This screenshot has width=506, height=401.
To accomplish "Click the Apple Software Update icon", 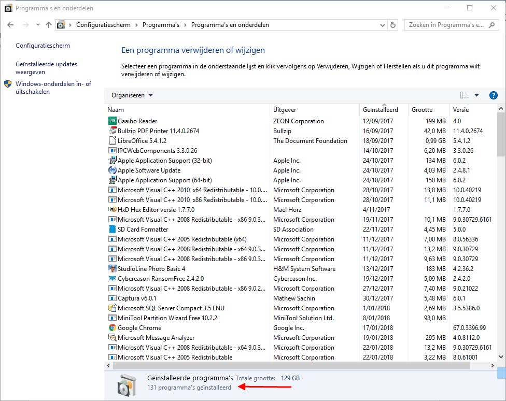I will [112, 170].
